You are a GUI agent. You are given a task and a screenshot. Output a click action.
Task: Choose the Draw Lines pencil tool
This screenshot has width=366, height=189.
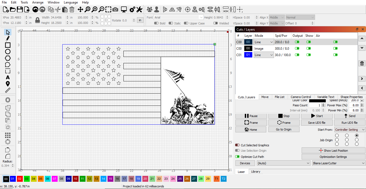click(x=8, y=39)
